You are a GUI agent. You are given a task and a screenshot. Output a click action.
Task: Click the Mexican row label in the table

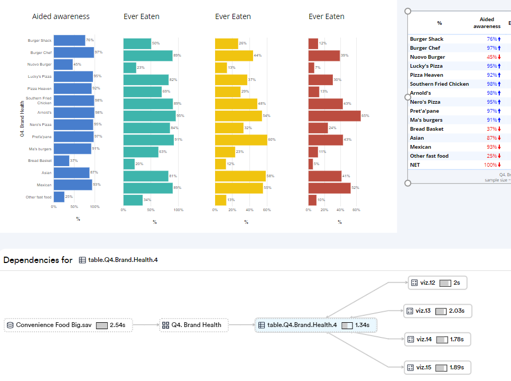421,147
